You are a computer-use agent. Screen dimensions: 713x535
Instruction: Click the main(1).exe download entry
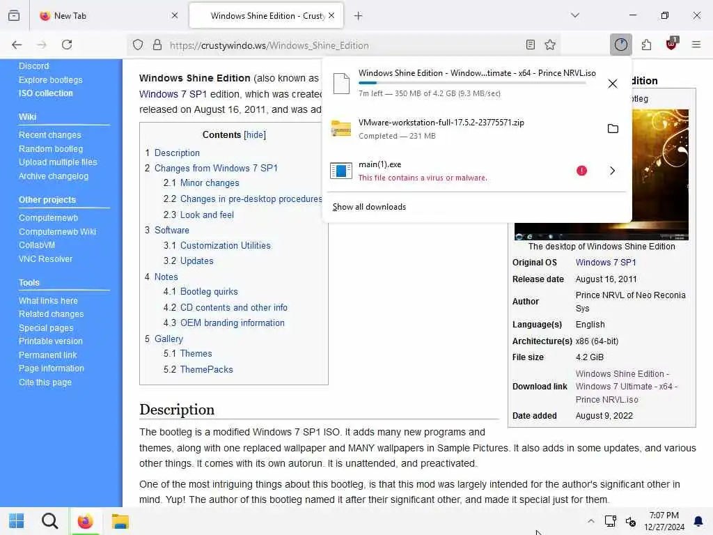(x=450, y=171)
